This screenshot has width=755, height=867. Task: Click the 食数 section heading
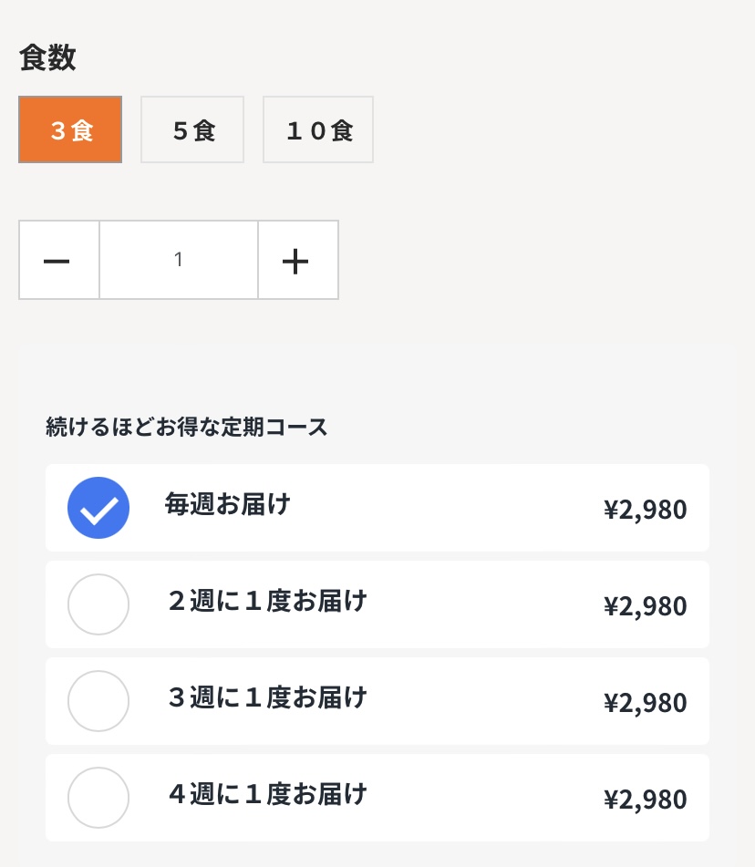pos(47,57)
